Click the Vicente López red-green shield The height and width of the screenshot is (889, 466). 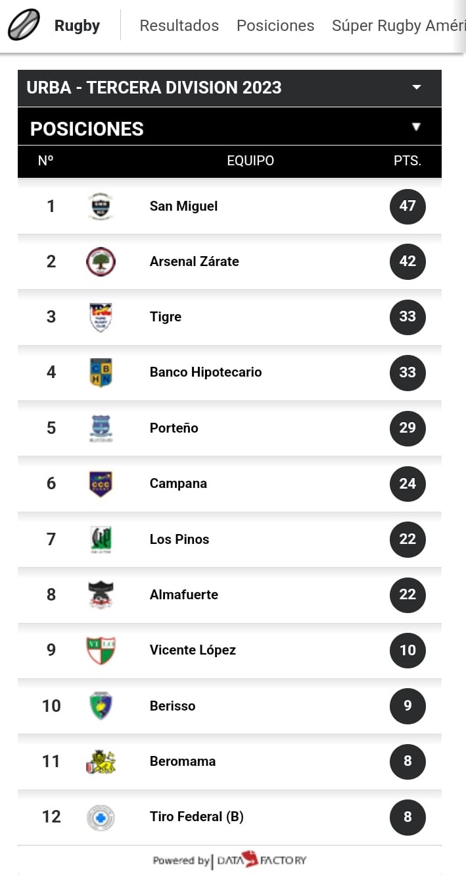point(101,650)
